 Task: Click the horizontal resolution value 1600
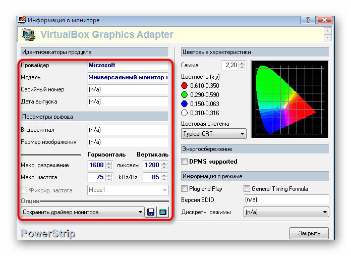pos(96,165)
